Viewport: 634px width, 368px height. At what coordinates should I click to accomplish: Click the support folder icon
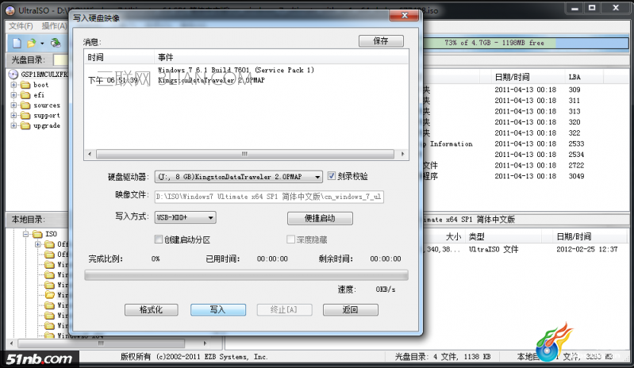tap(25, 116)
